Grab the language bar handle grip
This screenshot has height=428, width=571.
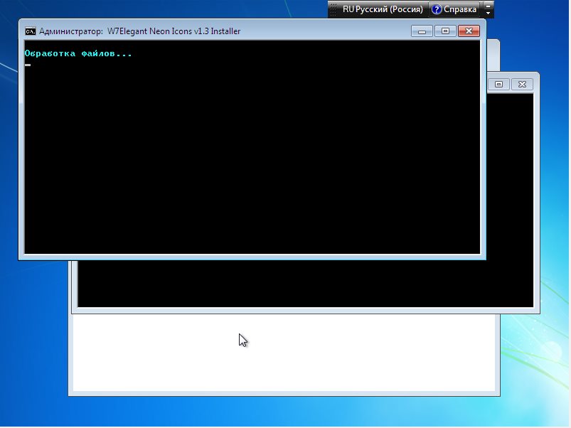(333, 9)
